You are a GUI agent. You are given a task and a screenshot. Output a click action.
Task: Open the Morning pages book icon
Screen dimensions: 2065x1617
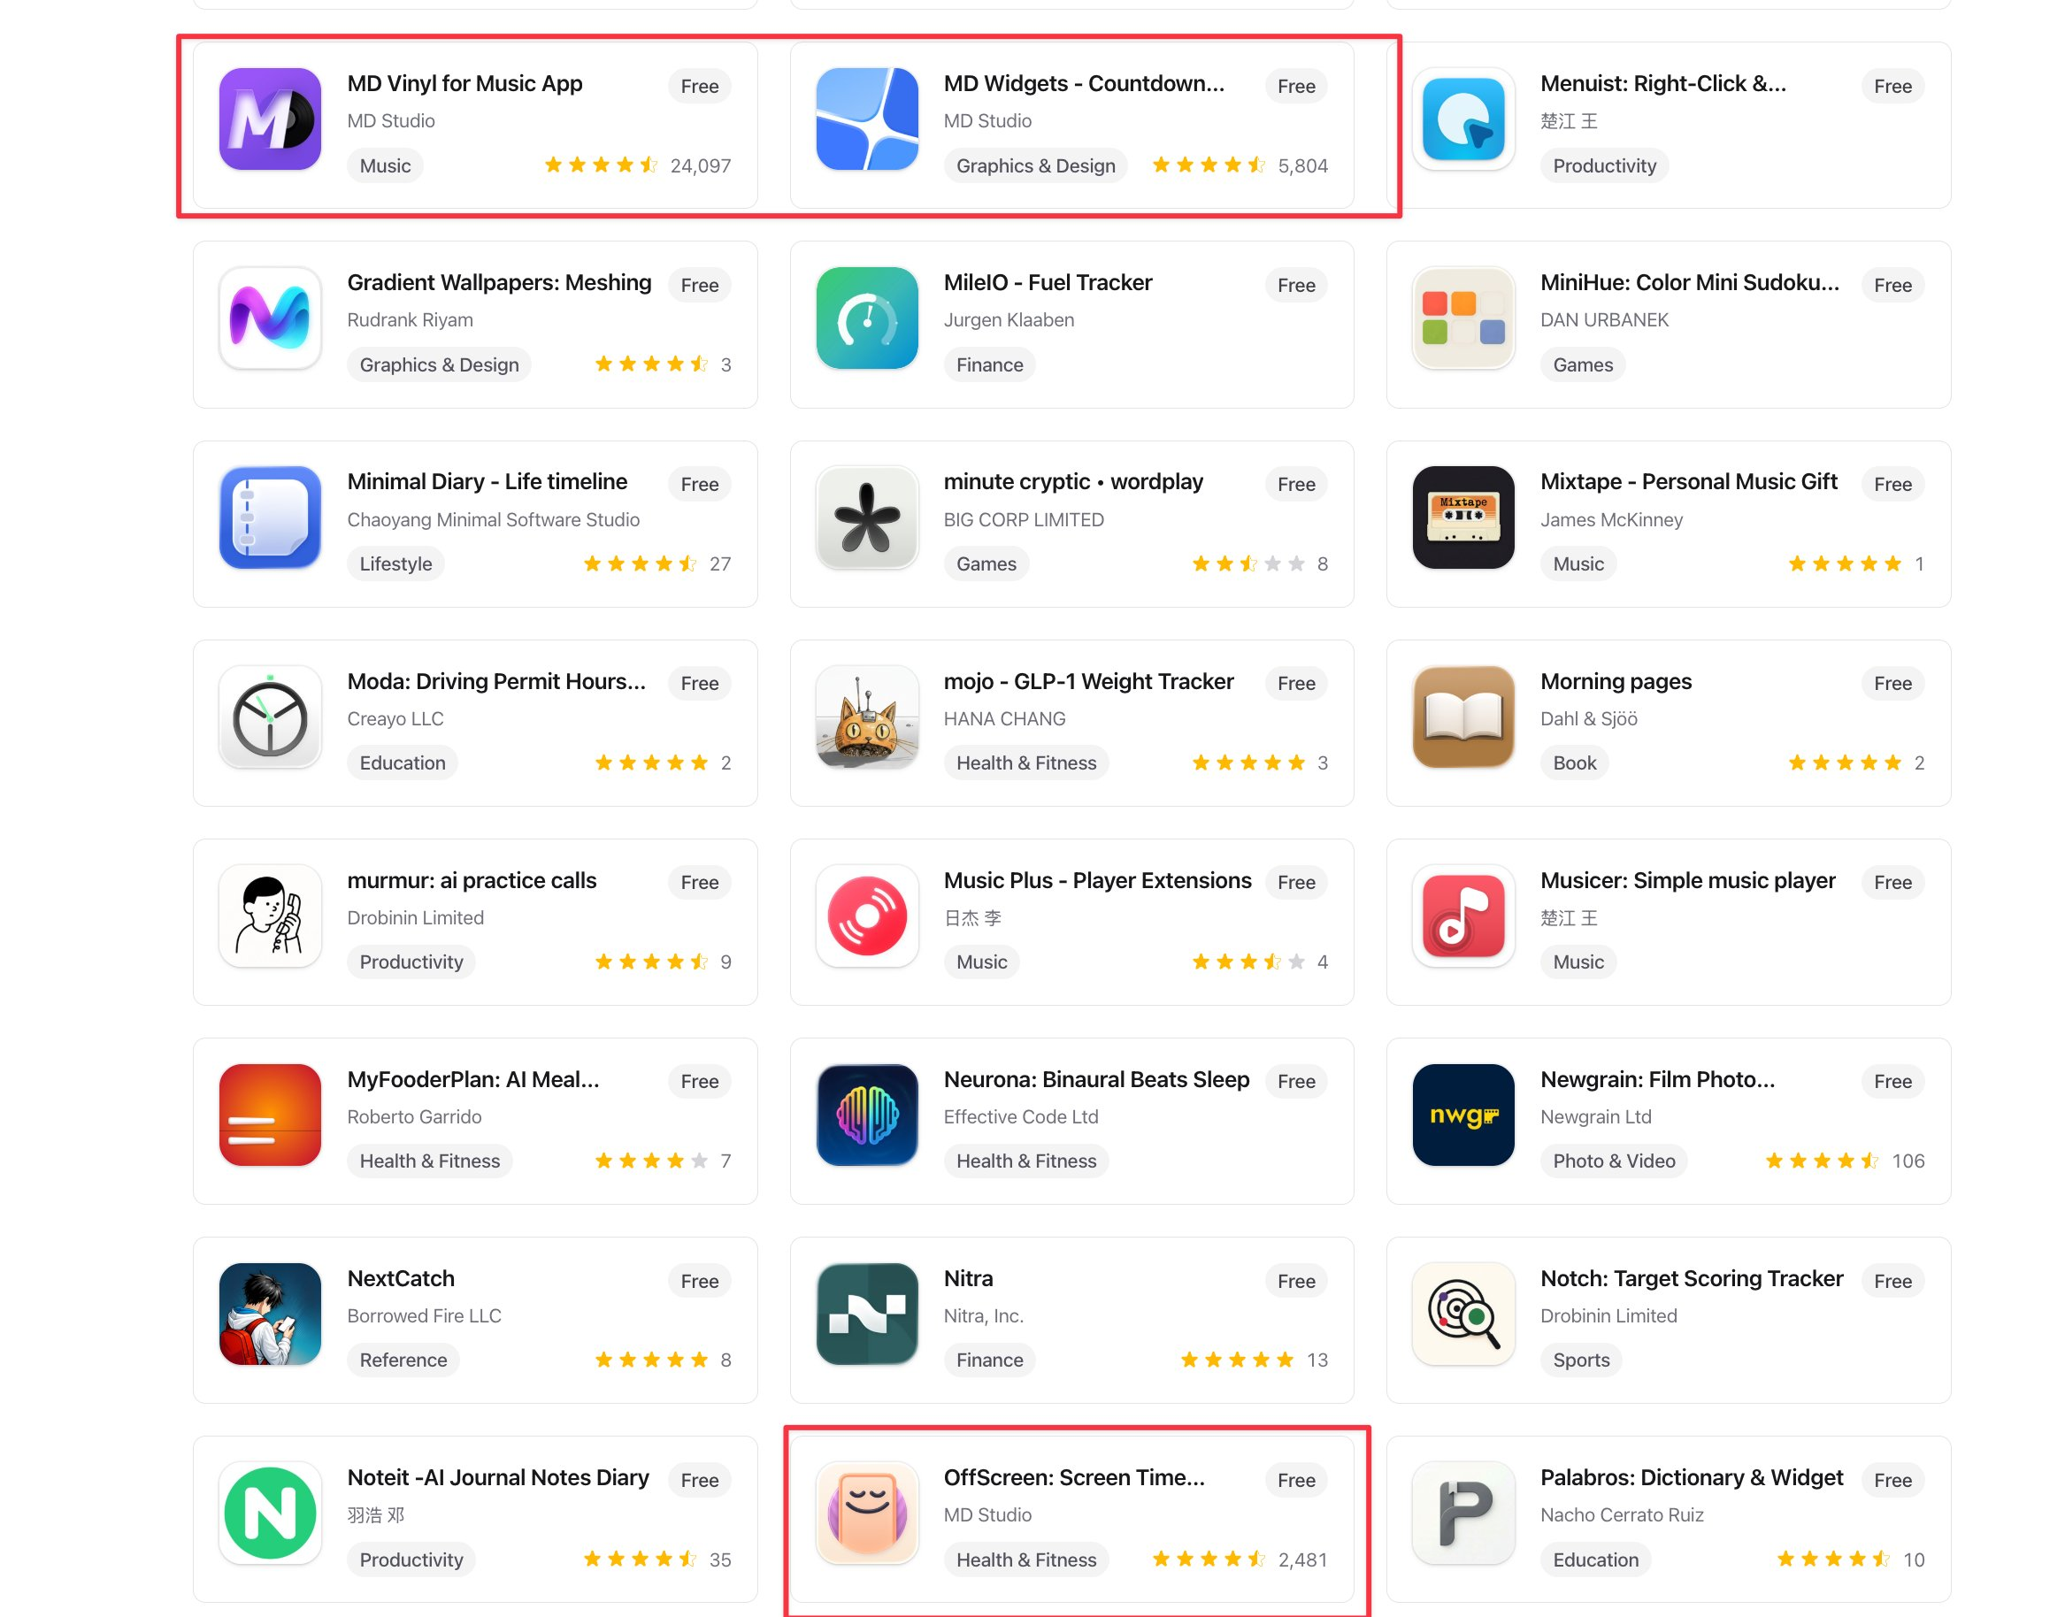coord(1462,717)
